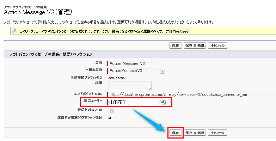Open the 送信ユーザー lookup magnifier icon
Screen dimensions: 276x141
pyautogui.click(x=163, y=102)
